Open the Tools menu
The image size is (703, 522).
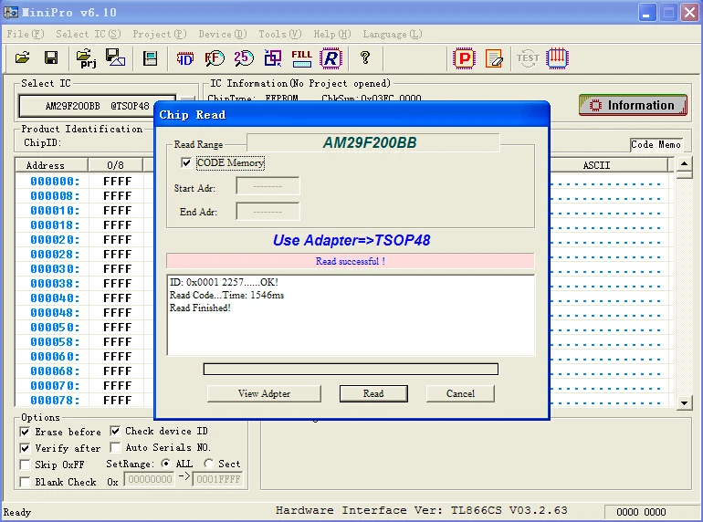(x=279, y=34)
